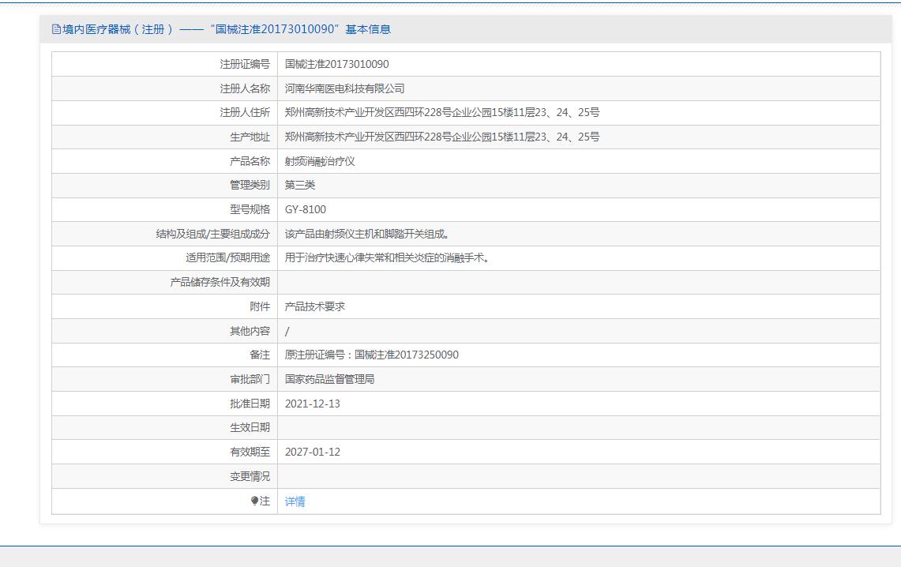Click the expiry date 2027-01-12

[x=312, y=452]
